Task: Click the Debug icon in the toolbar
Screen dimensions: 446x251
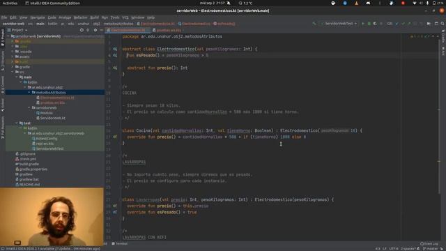Action: click(369, 24)
